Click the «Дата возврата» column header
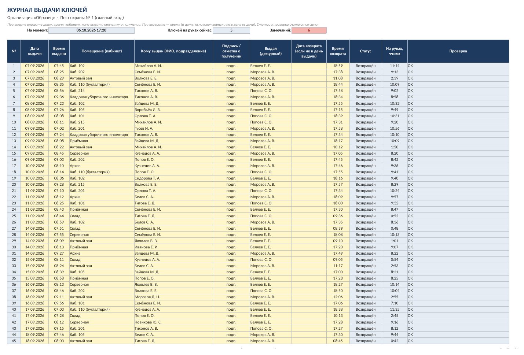 coord(309,51)
